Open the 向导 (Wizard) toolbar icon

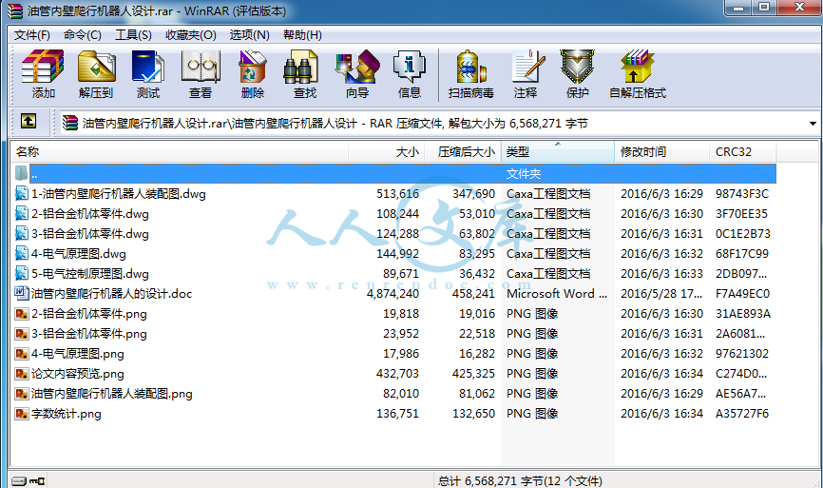[x=357, y=67]
